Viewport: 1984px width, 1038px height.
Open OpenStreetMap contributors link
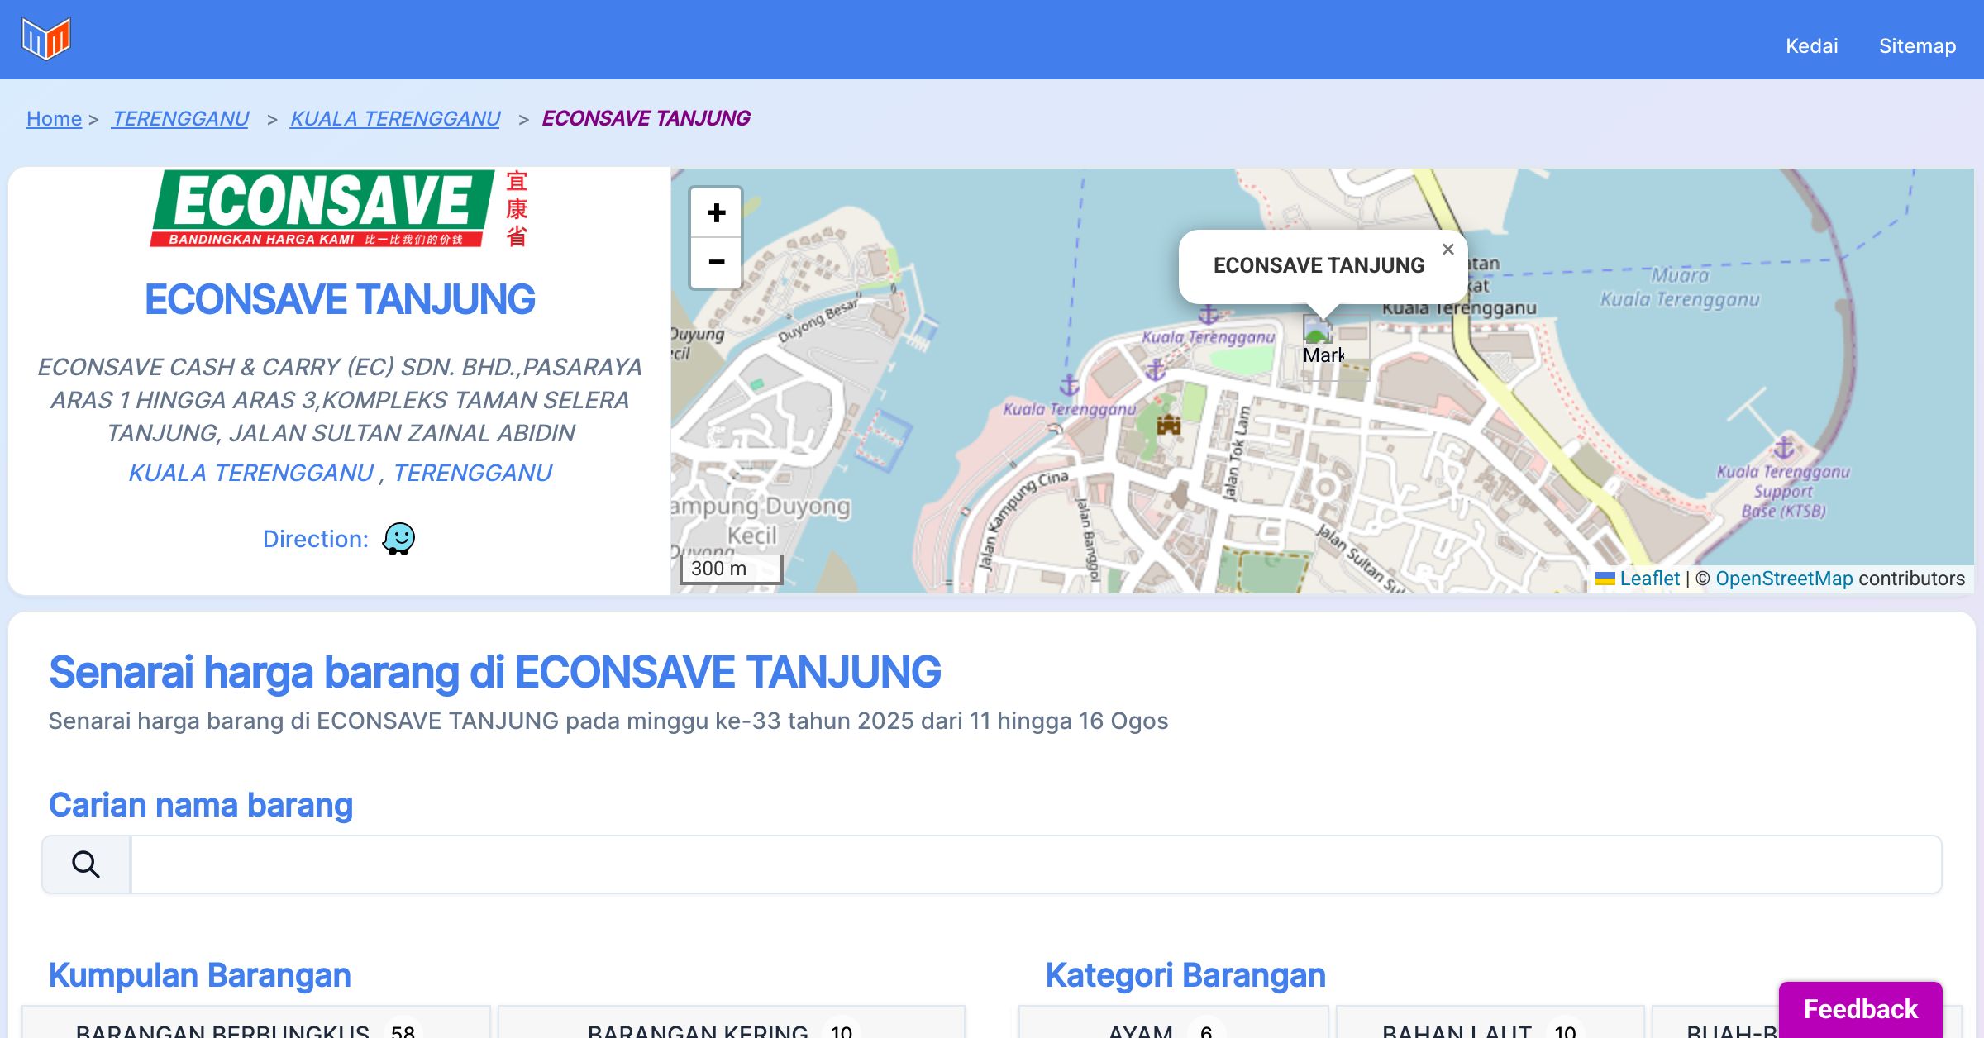point(1784,579)
